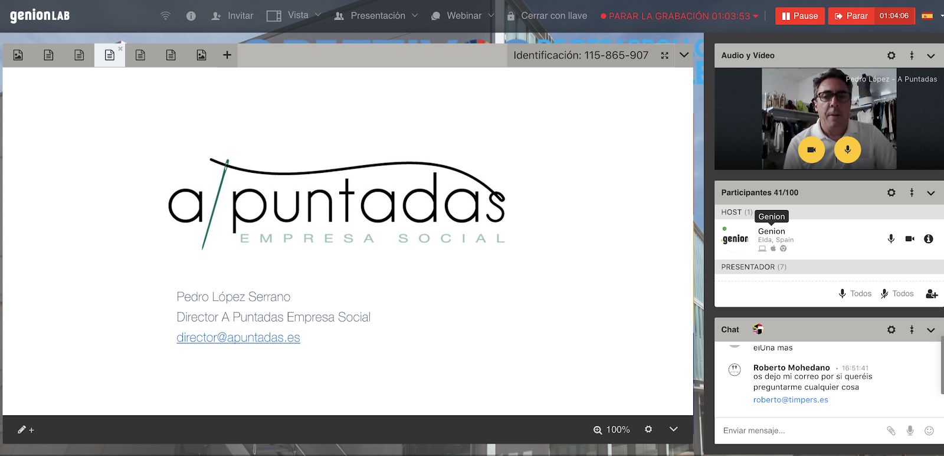Open the Presentación menu

click(x=376, y=16)
